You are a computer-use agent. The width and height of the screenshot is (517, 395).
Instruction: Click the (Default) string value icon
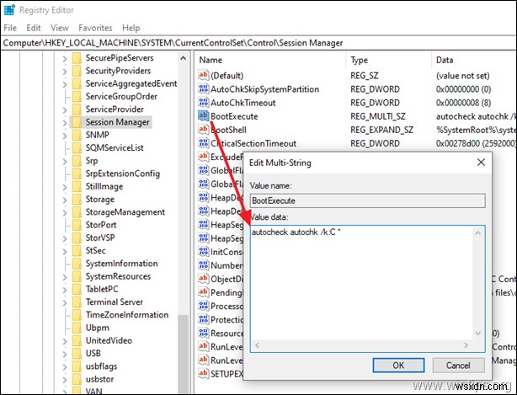coord(203,76)
